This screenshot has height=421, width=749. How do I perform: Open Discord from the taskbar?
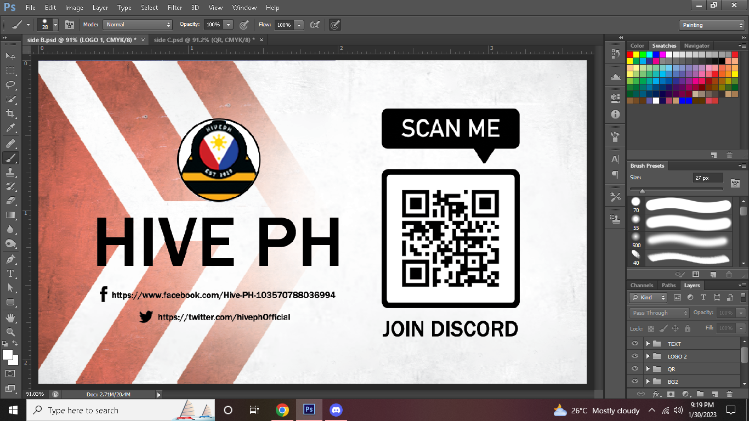coord(336,410)
